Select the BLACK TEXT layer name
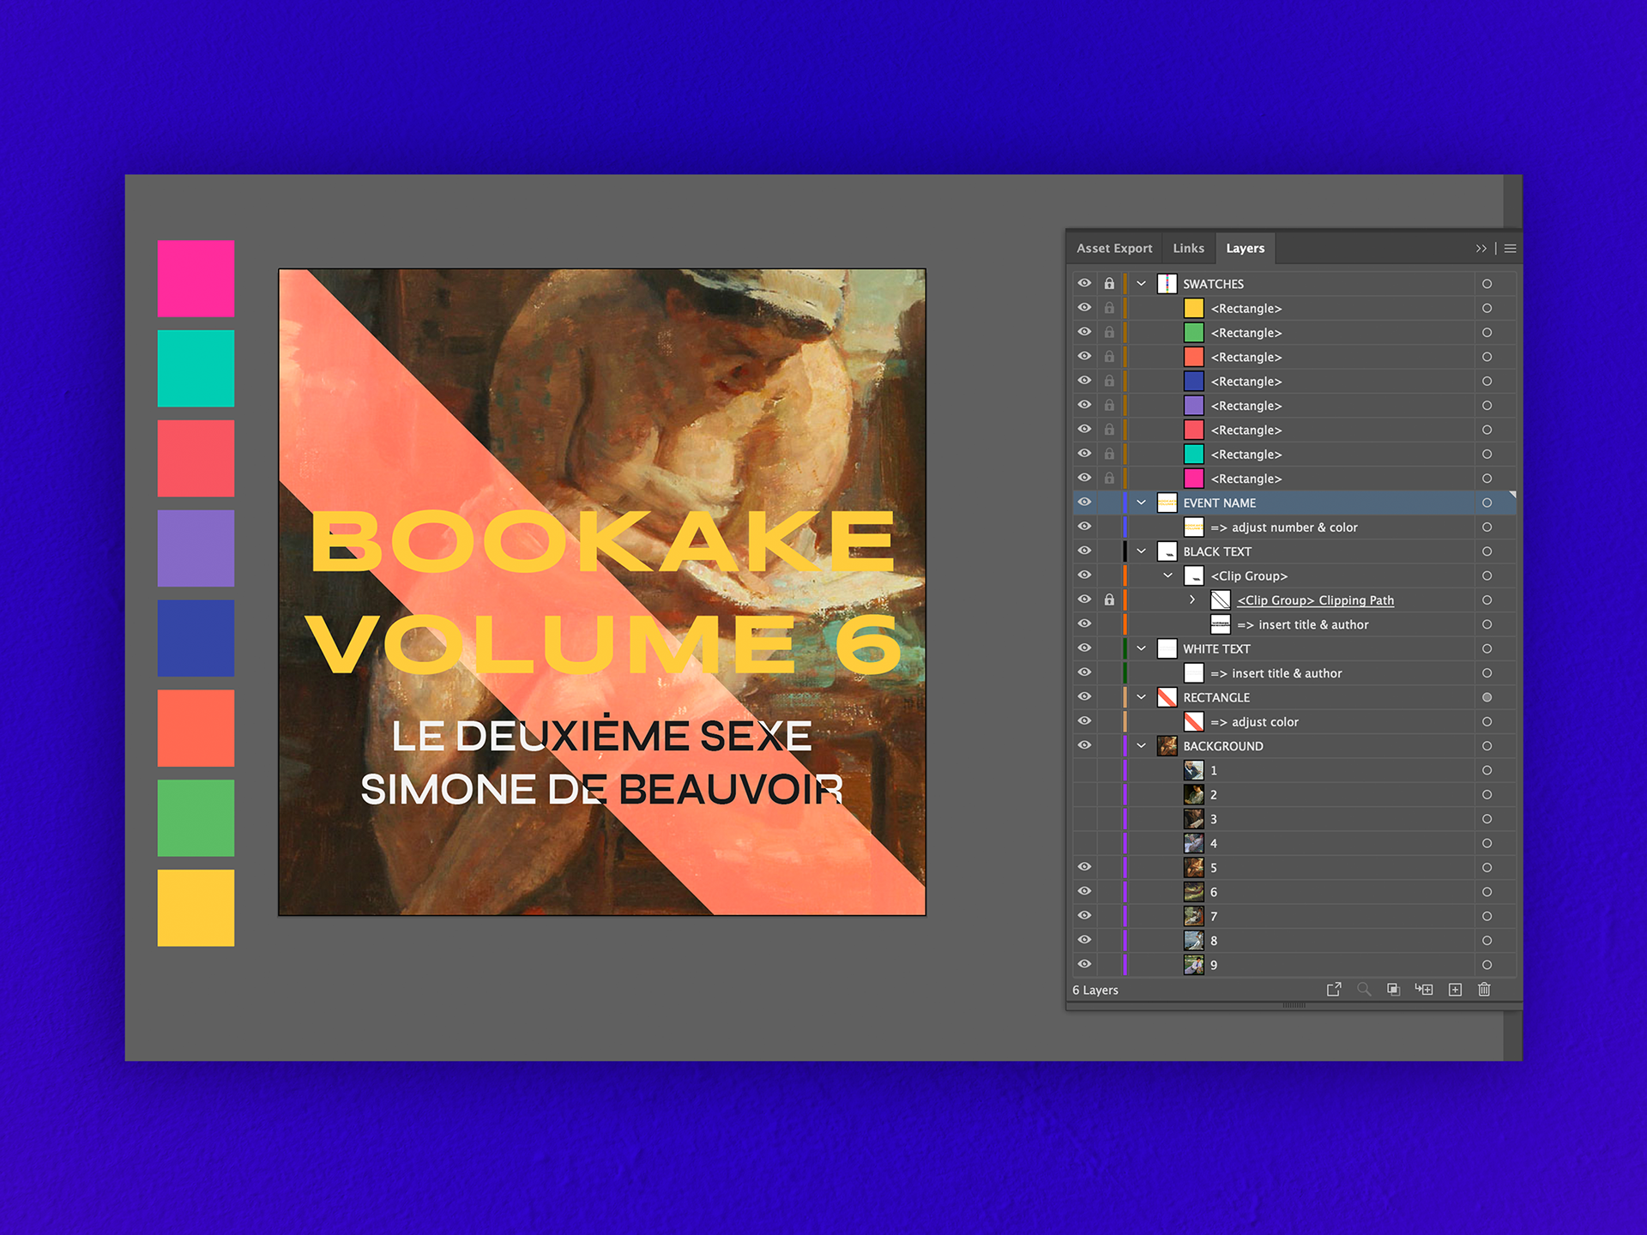Image resolution: width=1647 pixels, height=1235 pixels. (x=1216, y=551)
